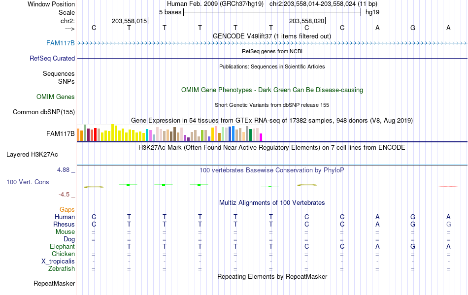
Task: Click the GTEx Gene Expression track title
Action: tap(272, 121)
